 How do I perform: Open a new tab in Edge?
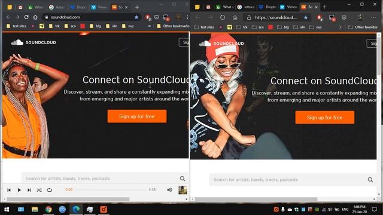[x=324, y=7]
